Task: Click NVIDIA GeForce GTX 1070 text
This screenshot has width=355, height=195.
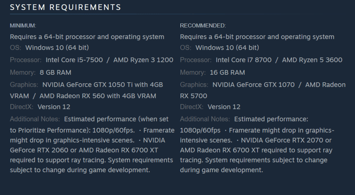Action: coord(253,85)
